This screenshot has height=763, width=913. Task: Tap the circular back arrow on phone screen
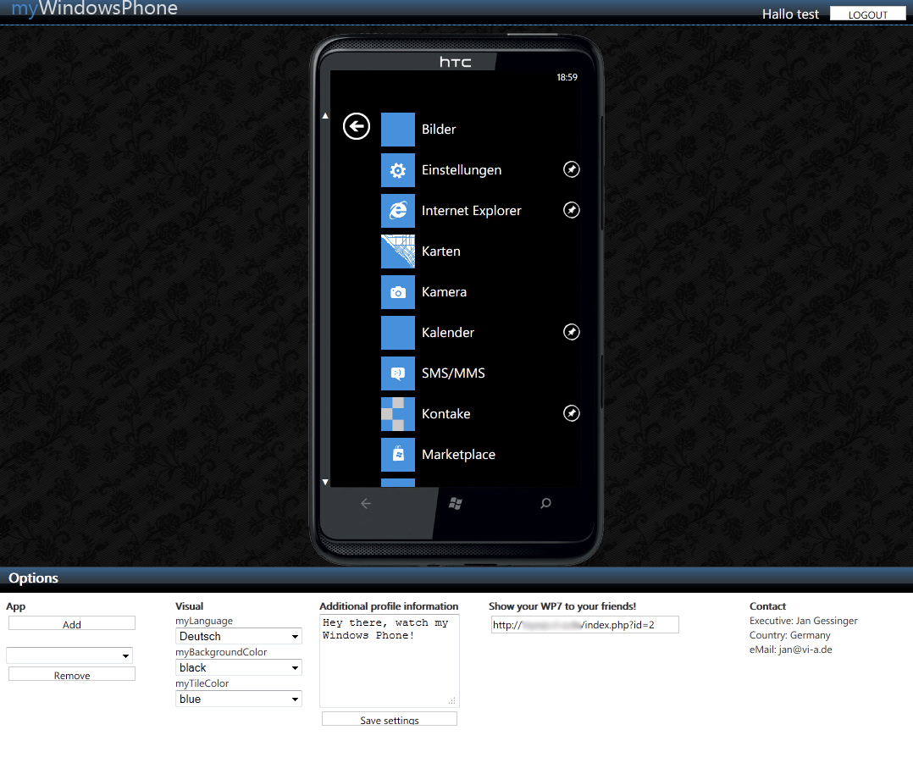(x=357, y=126)
